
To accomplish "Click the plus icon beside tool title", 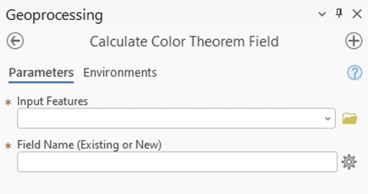I will pos(354,41).
